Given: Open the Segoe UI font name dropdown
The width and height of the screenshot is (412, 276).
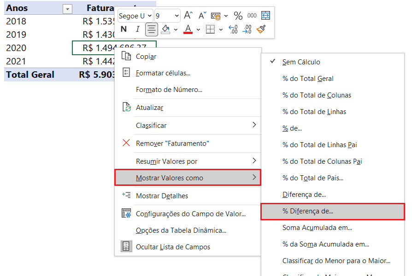Looking at the screenshot, I should click(135, 16).
